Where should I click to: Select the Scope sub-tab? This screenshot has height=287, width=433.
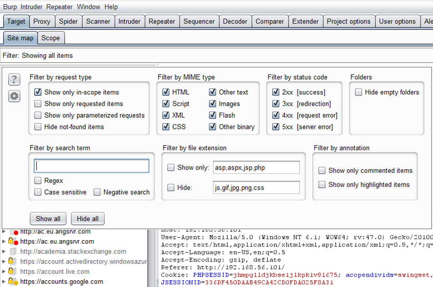(50, 38)
